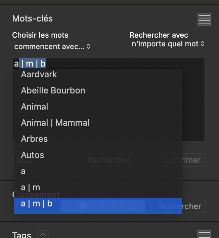Pick 'Autos' from the autocomplete list
The height and width of the screenshot is (238, 219).
33,155
